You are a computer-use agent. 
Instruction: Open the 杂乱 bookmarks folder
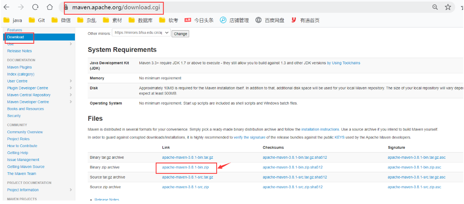[87, 21]
